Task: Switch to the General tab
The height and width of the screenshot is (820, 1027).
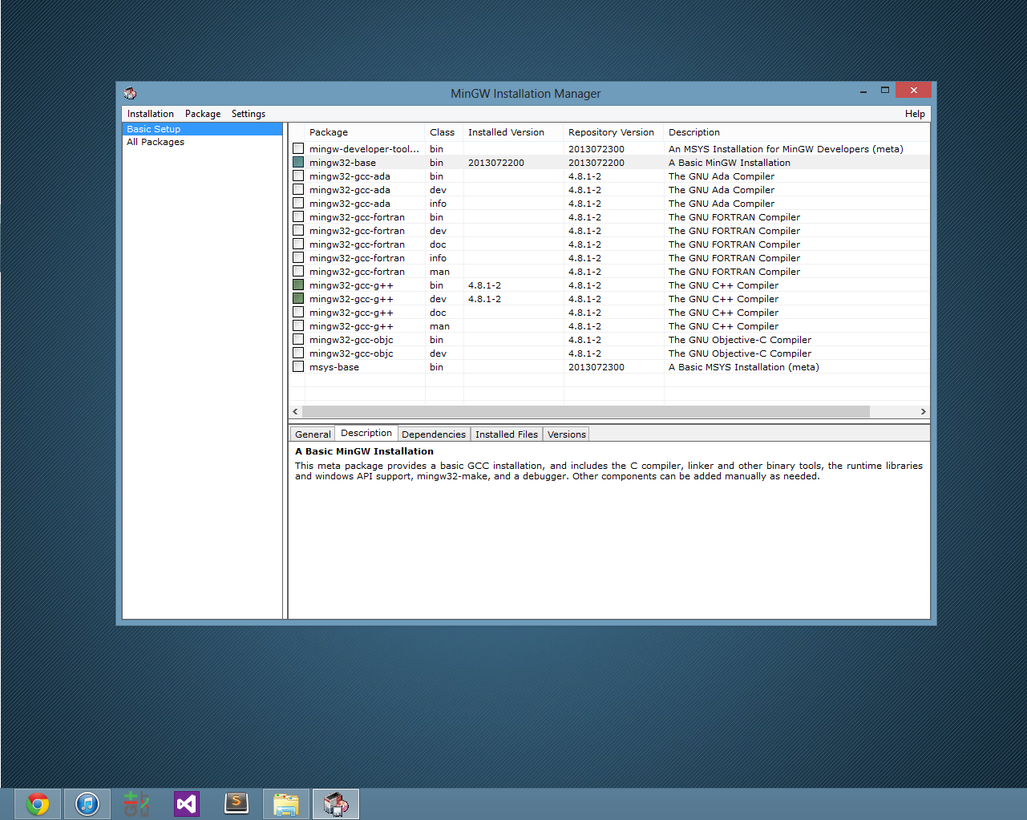Action: click(x=313, y=434)
